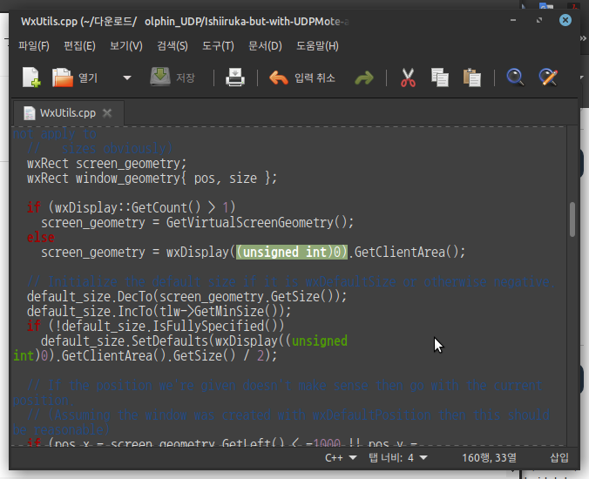Open the 도움말(H) menu
Image resolution: width=589 pixels, height=479 pixels.
pos(317,46)
